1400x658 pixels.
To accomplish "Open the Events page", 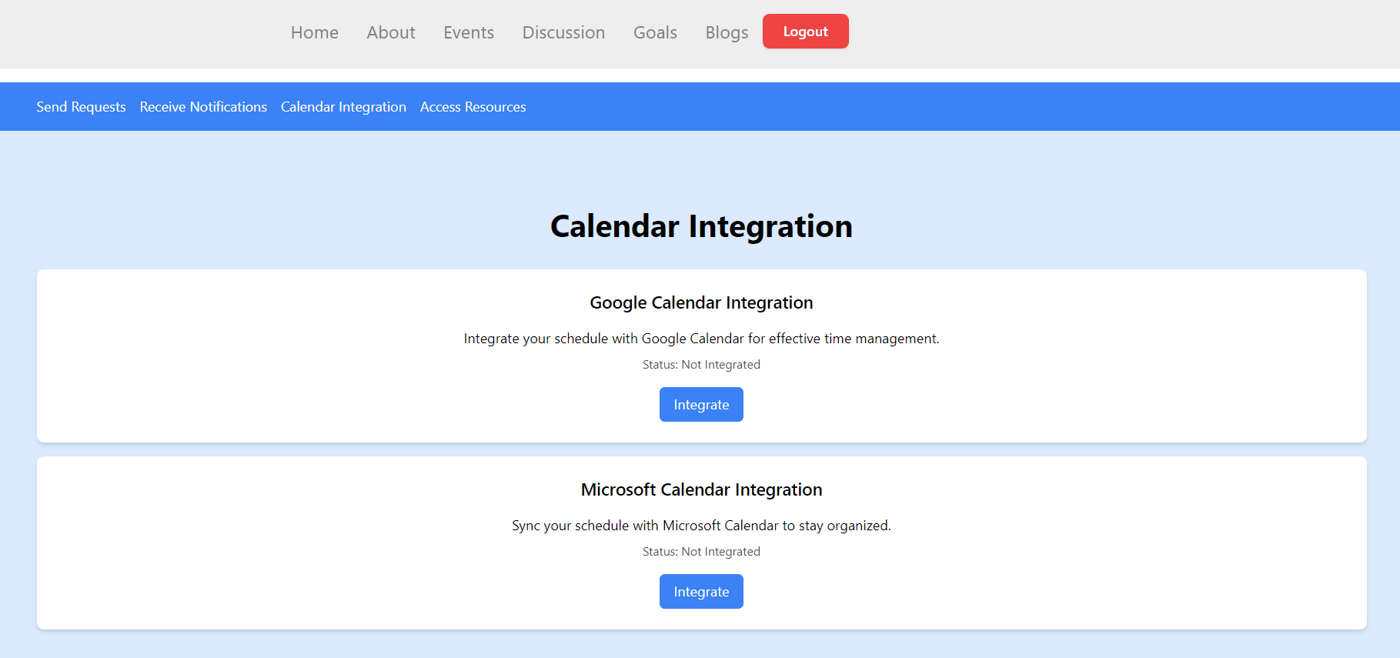I will click(x=469, y=32).
